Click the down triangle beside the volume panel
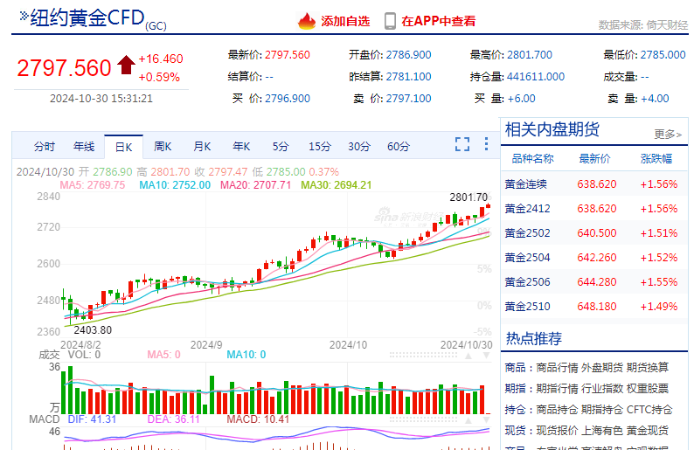 [486, 356]
